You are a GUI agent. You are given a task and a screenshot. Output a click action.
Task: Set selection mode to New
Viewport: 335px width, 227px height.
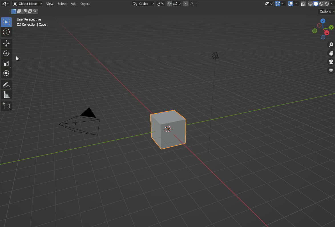pos(14,11)
